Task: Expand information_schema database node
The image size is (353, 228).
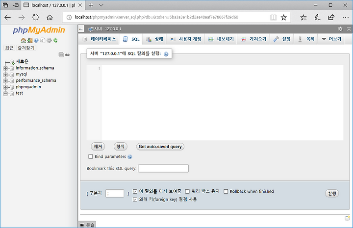Action: 5,68
